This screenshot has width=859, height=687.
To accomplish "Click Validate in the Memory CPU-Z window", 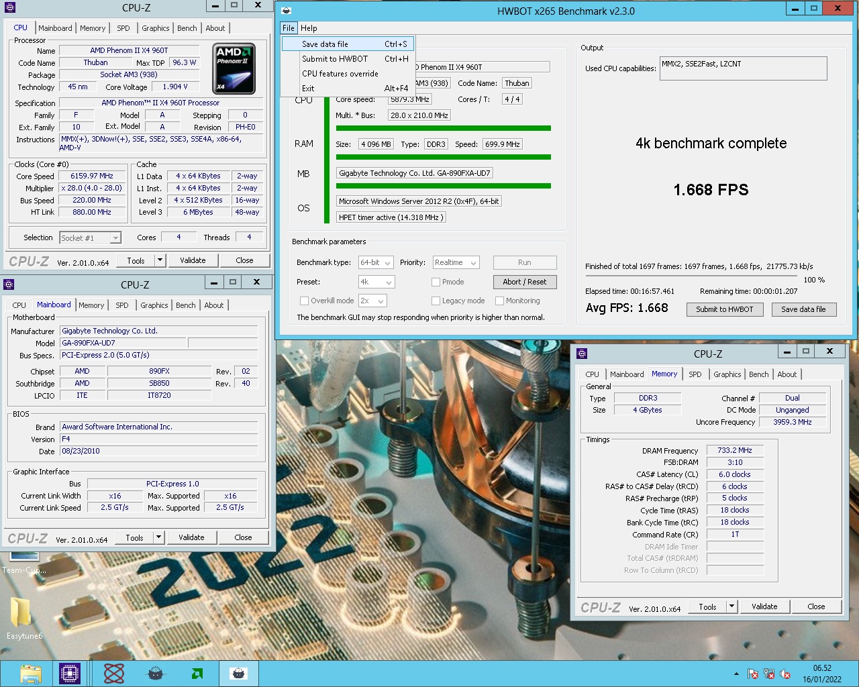I will (x=764, y=606).
